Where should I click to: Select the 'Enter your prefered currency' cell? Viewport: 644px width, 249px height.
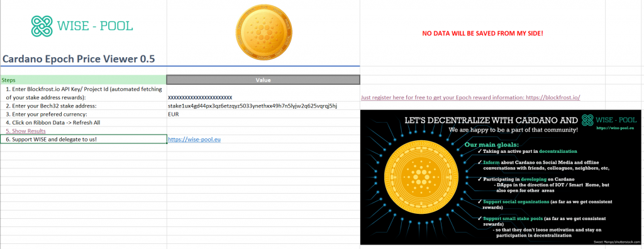pyautogui.click(x=84, y=114)
